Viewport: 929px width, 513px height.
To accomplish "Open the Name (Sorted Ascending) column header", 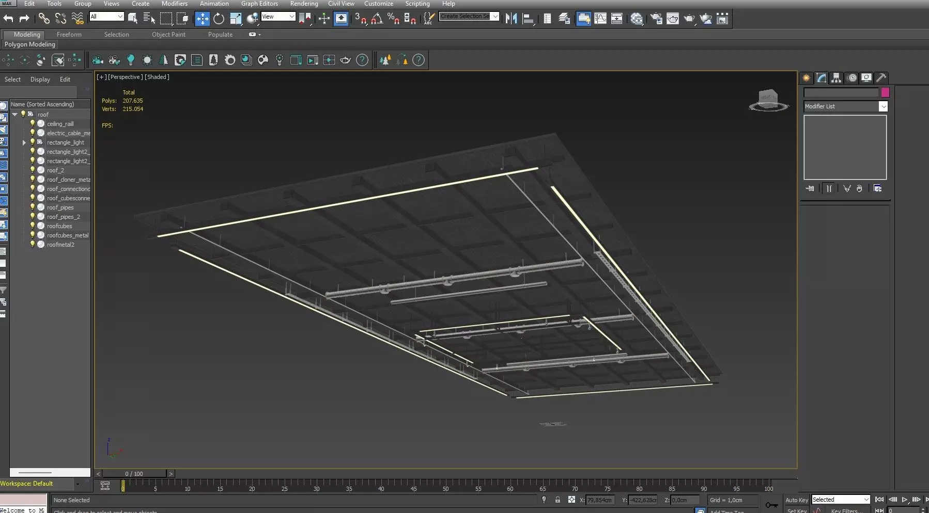I will (50, 104).
